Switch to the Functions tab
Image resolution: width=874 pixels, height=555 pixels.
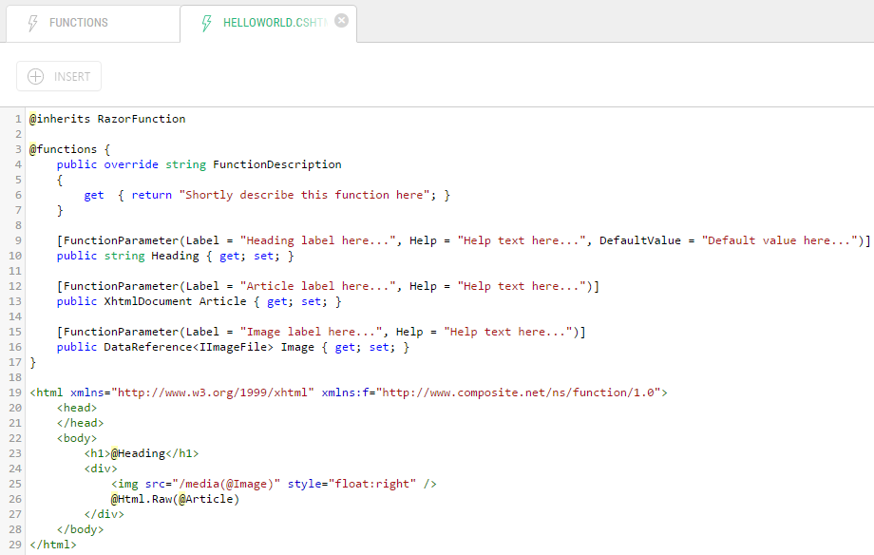pos(79,23)
